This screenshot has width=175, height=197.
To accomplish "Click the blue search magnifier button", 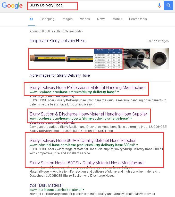I will (x=169, y=5).
